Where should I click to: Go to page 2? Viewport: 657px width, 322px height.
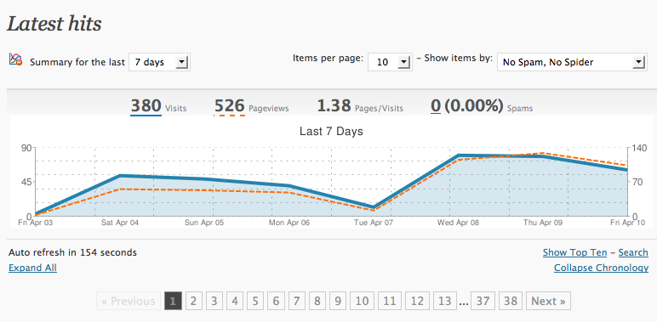click(x=193, y=301)
